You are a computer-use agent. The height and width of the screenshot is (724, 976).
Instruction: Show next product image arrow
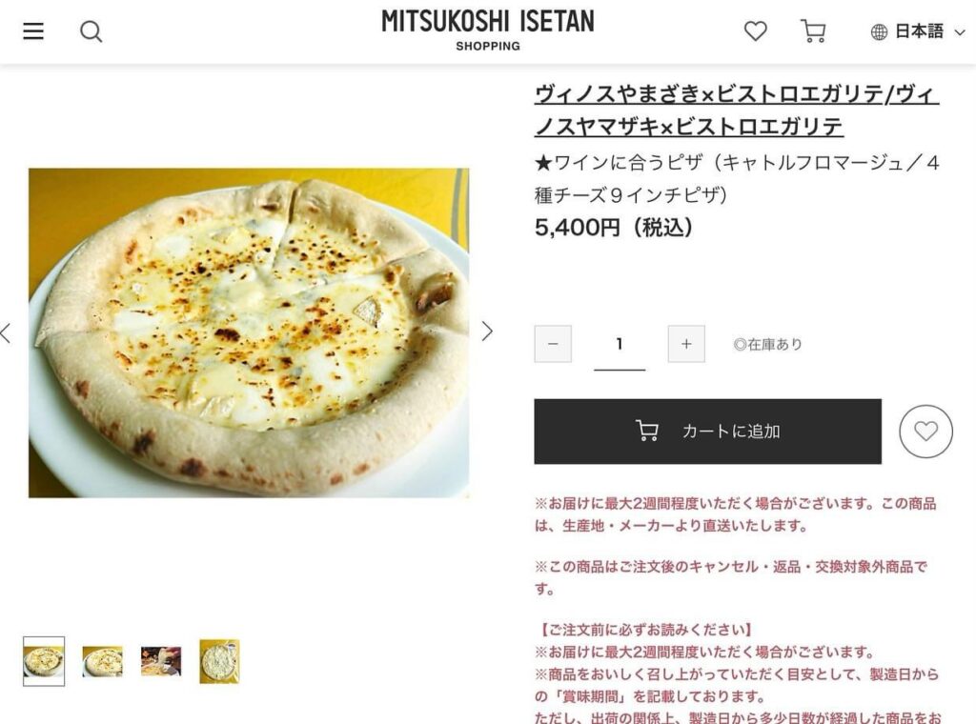[x=487, y=331]
